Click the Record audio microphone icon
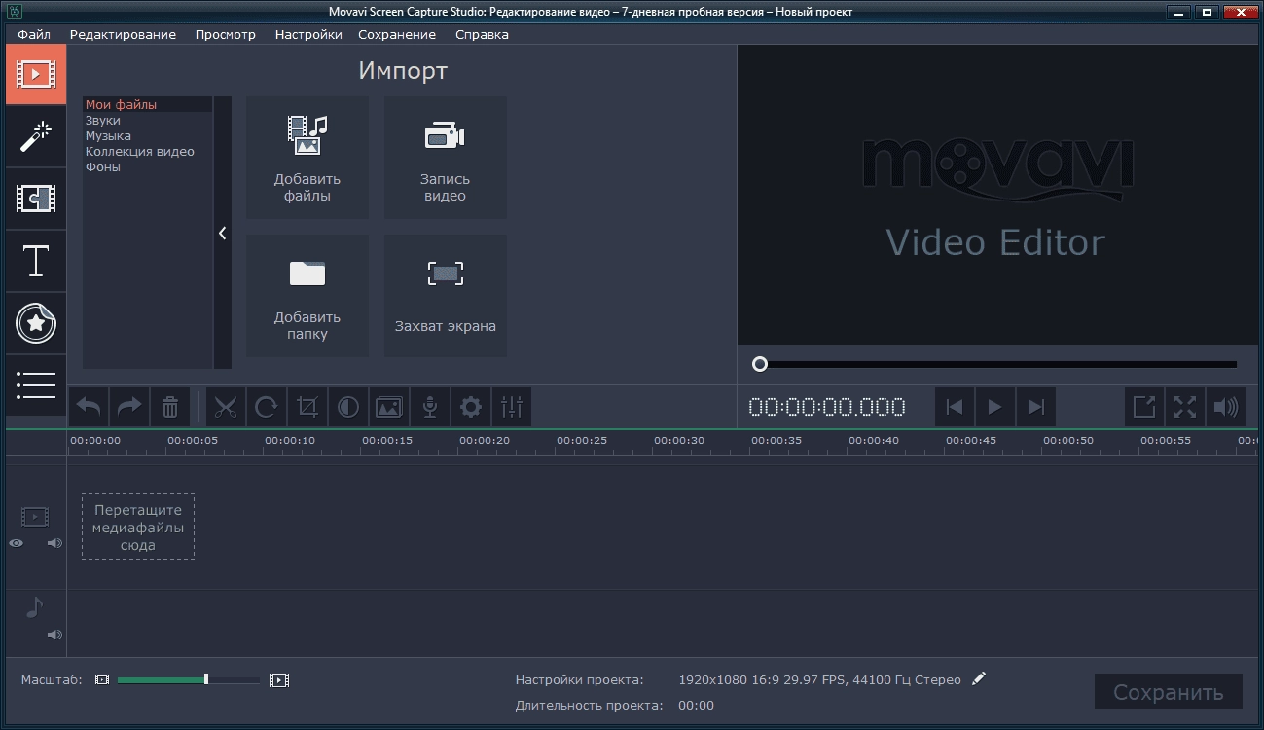This screenshot has height=730, width=1264. coord(430,407)
